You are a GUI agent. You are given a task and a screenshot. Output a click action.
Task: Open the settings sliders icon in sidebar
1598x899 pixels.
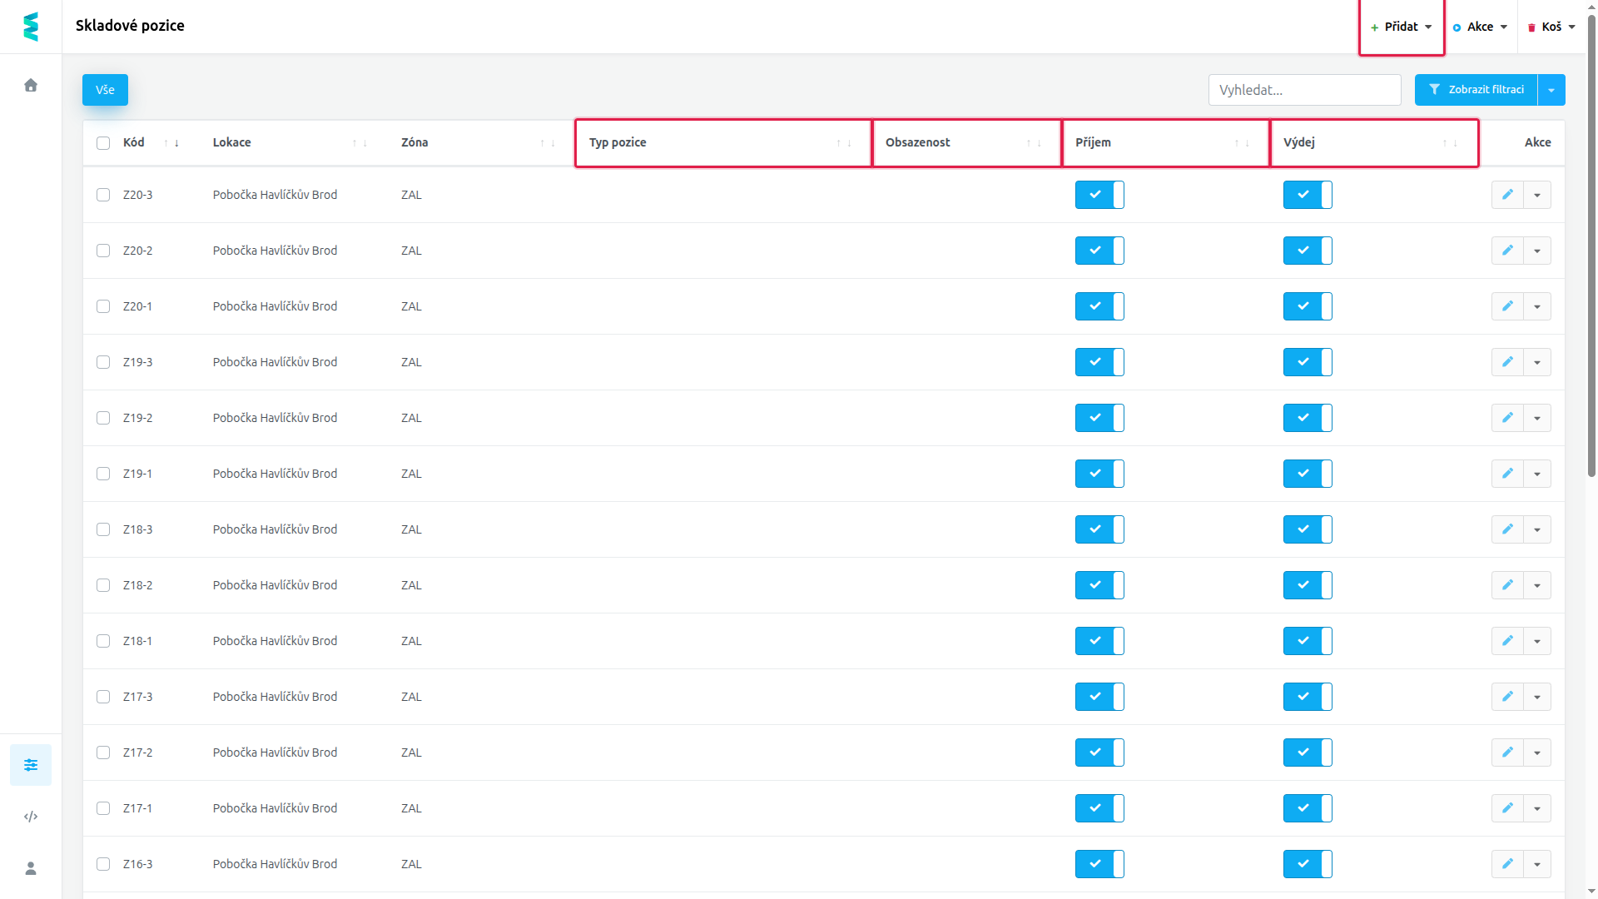[31, 765]
